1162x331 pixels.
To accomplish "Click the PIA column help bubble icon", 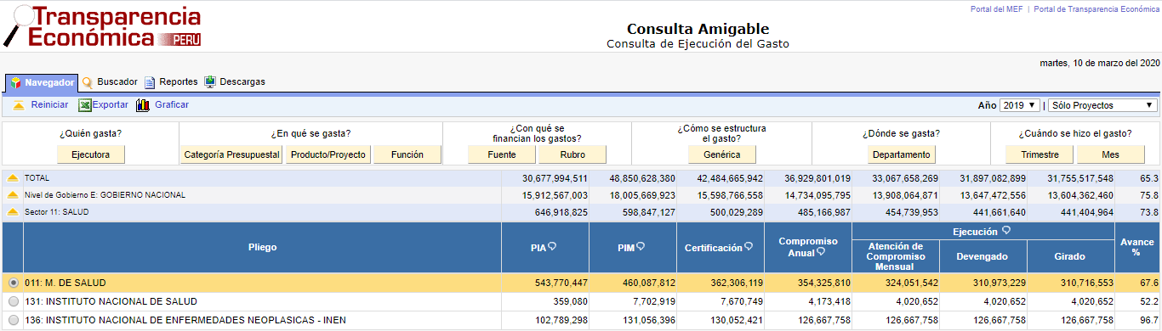I will [552, 247].
